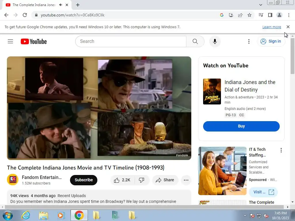Open the ad's three-dot options menu
The height and width of the screenshot is (221, 295).
tap(281, 150)
